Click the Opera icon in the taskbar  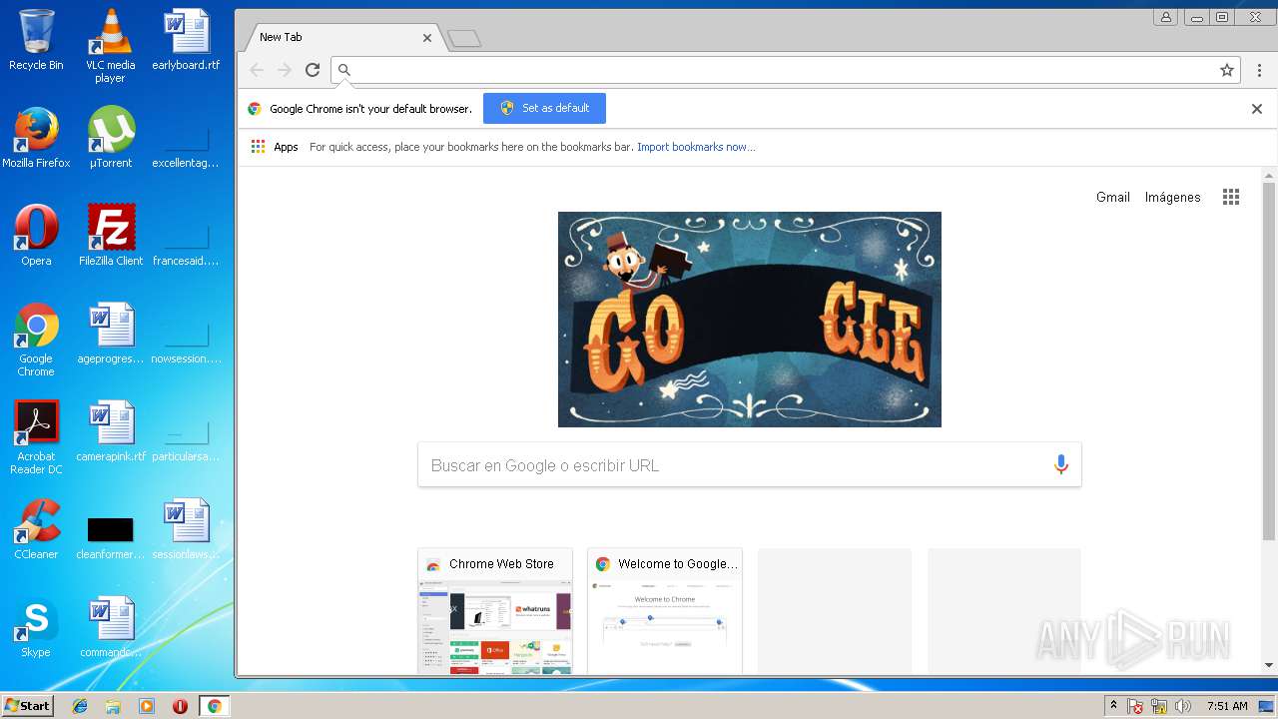click(x=180, y=706)
